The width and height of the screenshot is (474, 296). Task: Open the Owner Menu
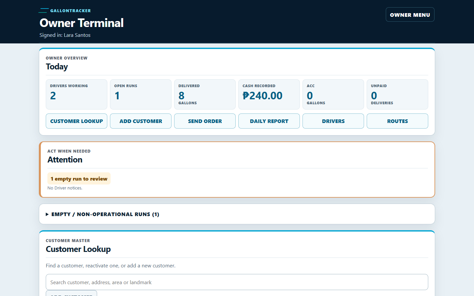click(410, 14)
